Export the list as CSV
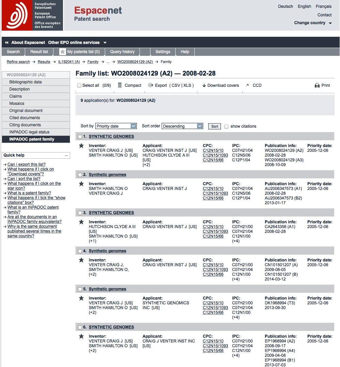Image resolution: width=340 pixels, height=367 pixels. (x=176, y=85)
